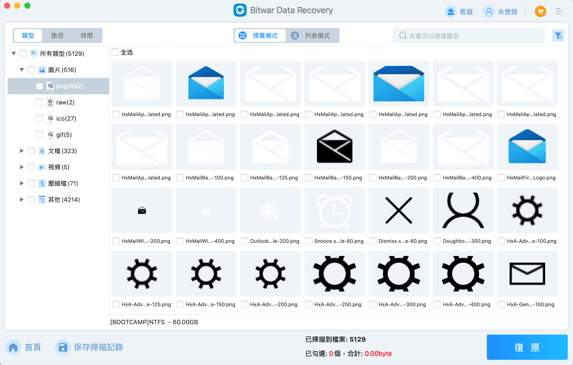Open thumbnail of HxMailBa...-150.png black envelope
This screenshot has width=573, height=365.
pos(334,147)
